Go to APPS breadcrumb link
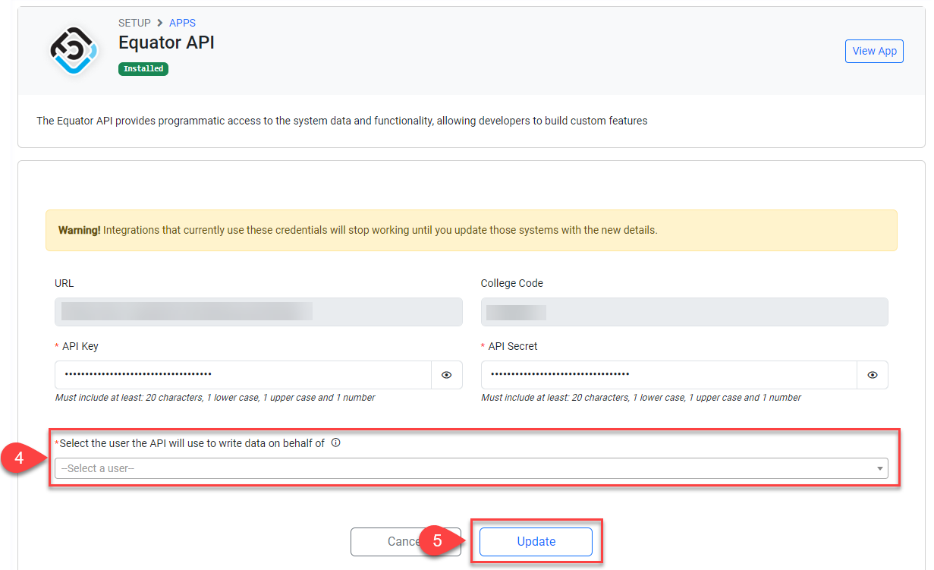The width and height of the screenshot is (934, 570). click(182, 23)
